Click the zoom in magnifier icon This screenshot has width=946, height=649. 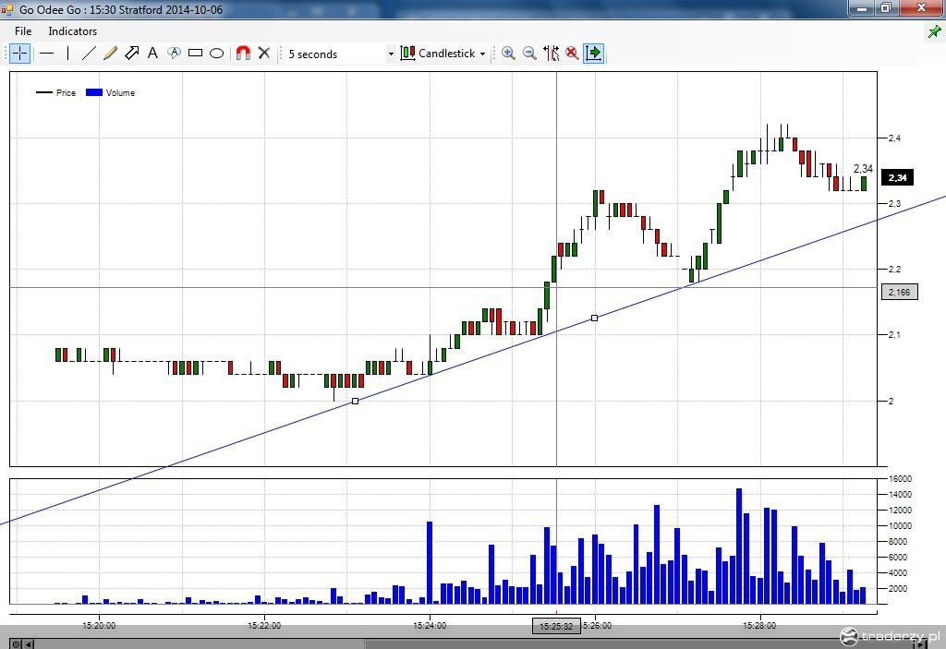(x=509, y=53)
